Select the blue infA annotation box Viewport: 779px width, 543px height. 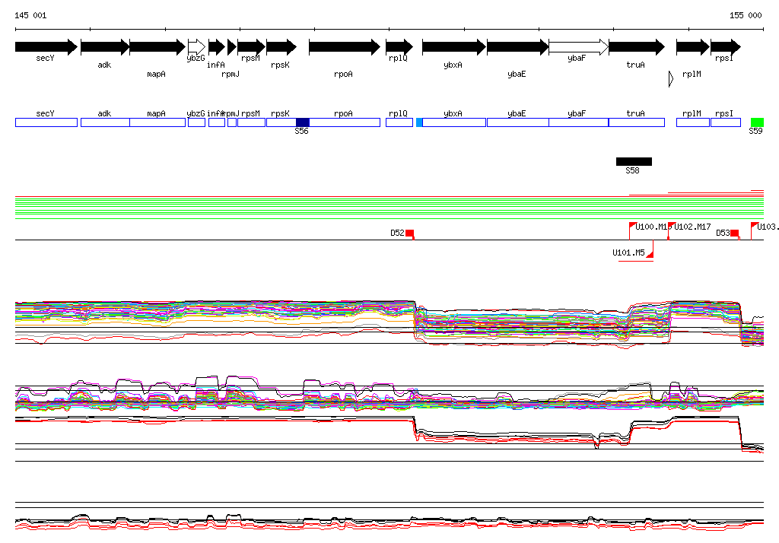(217, 122)
